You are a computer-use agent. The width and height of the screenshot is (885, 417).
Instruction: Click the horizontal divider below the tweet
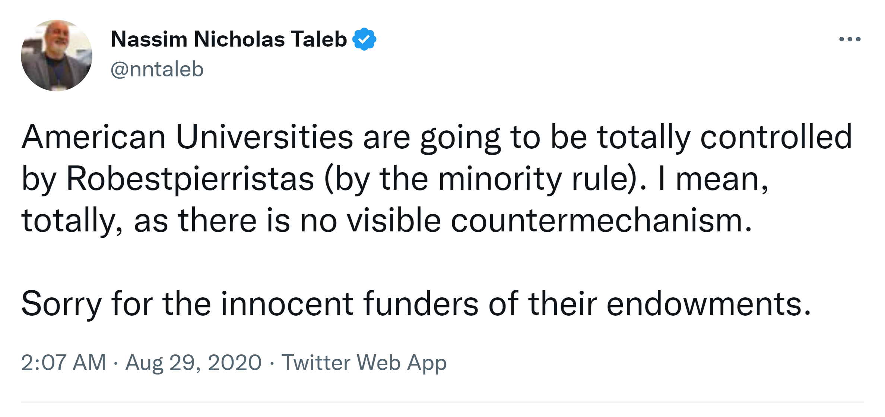pyautogui.click(x=442, y=402)
